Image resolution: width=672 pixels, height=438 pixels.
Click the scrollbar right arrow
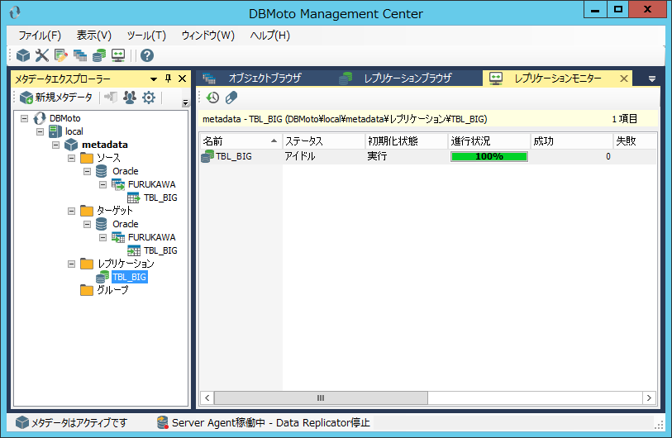pos(649,398)
